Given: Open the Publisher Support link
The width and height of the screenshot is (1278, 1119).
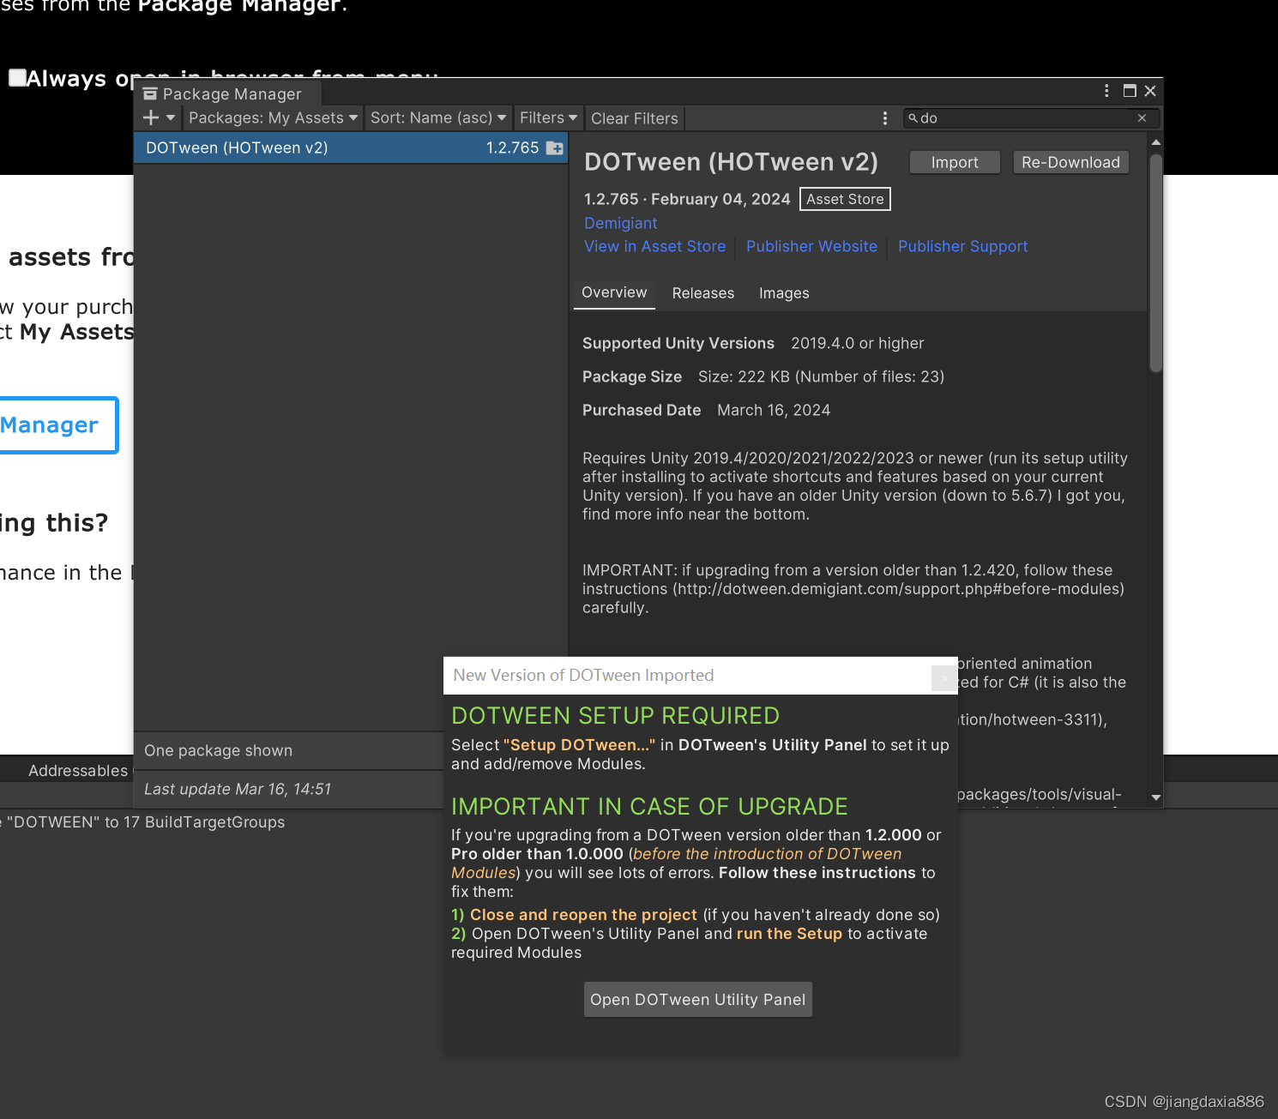Looking at the screenshot, I should tap(962, 246).
